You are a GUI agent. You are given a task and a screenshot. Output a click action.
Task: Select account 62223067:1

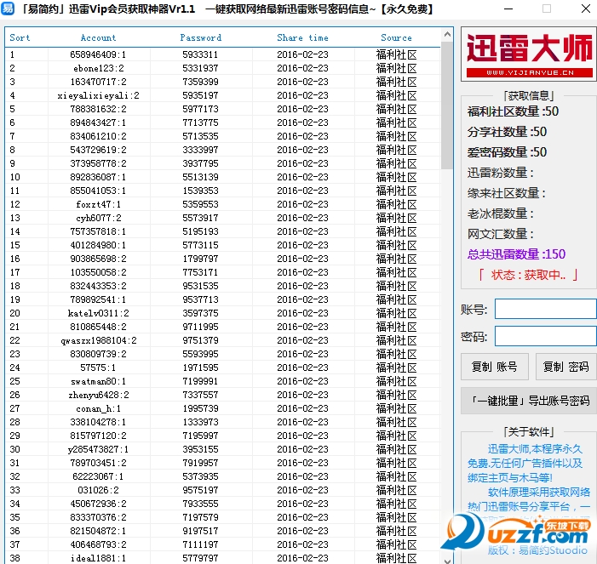pos(98,476)
